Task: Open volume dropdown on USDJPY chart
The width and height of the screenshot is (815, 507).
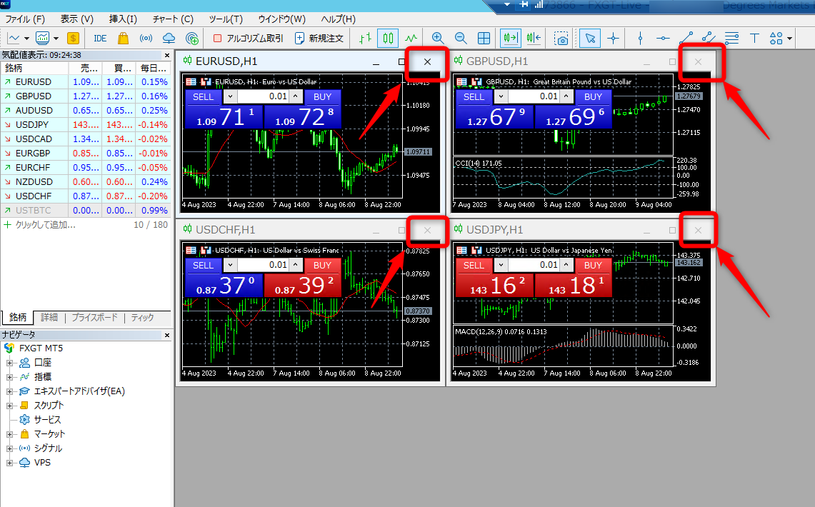Action: coord(501,266)
